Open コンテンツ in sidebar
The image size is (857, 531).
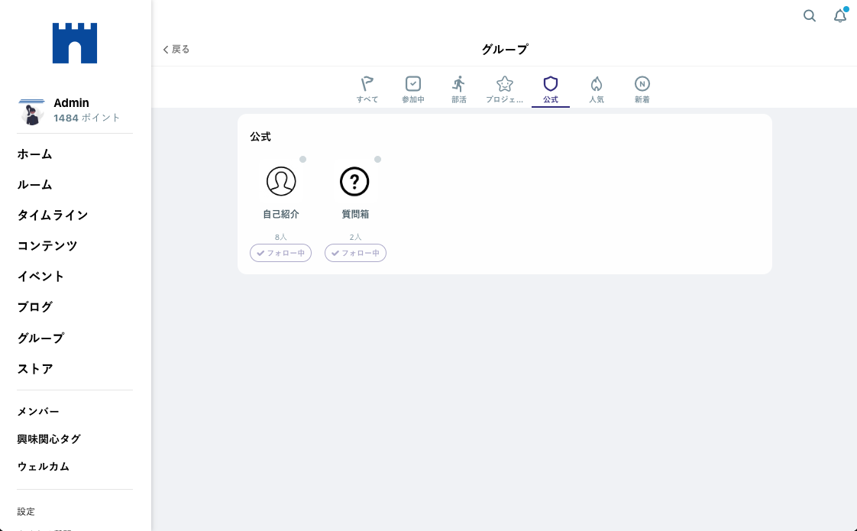[47, 246]
